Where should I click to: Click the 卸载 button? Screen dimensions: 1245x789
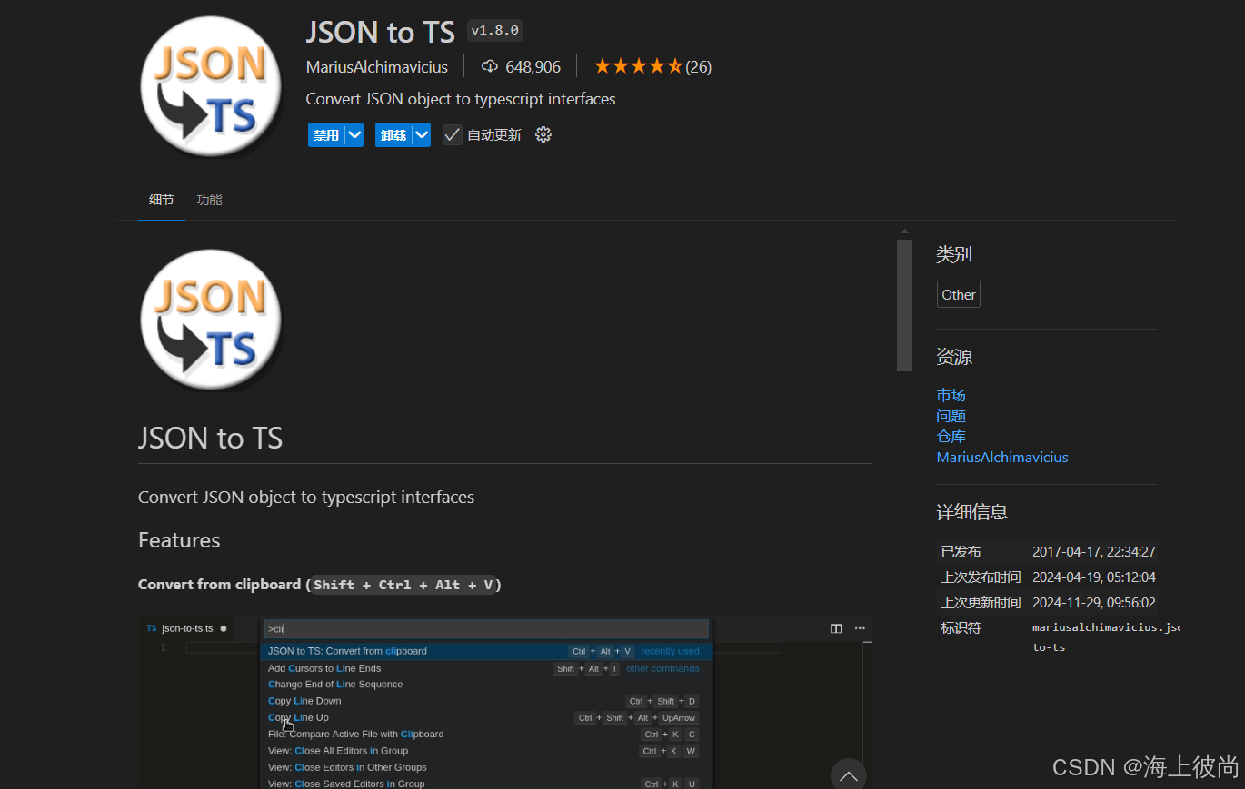tap(393, 134)
